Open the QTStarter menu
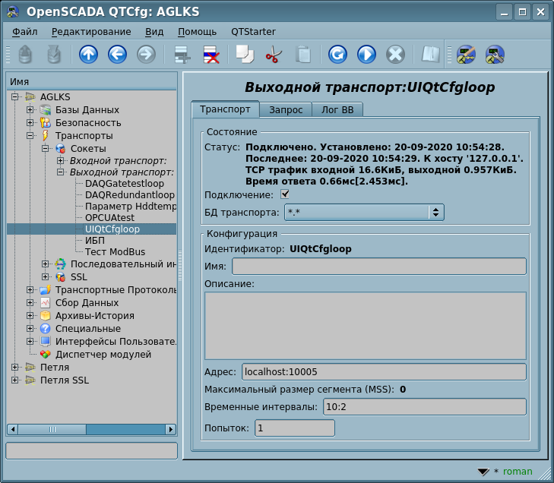 (253, 32)
